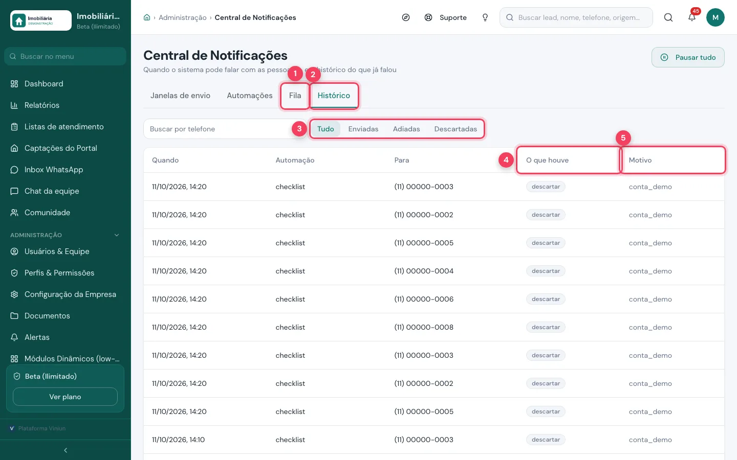Click the Ver plano button

click(x=65, y=397)
